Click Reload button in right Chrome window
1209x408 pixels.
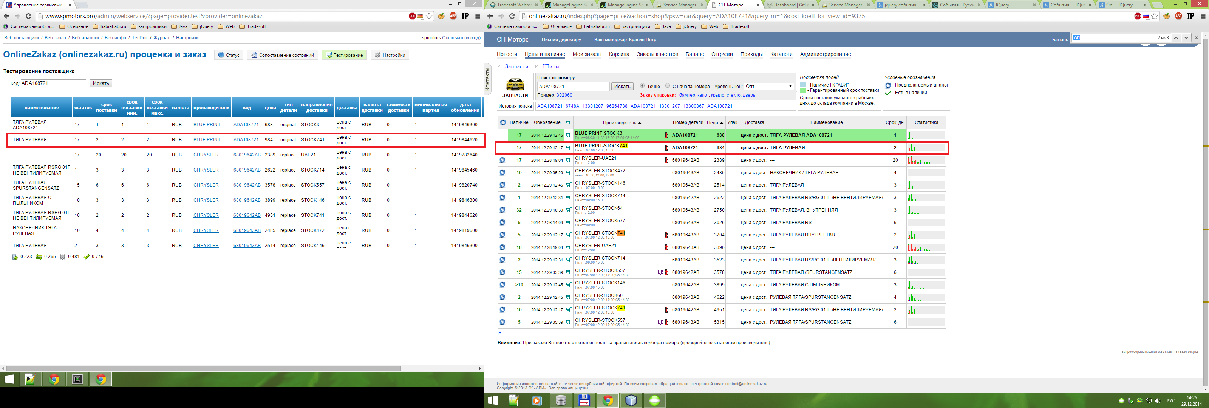click(x=512, y=16)
